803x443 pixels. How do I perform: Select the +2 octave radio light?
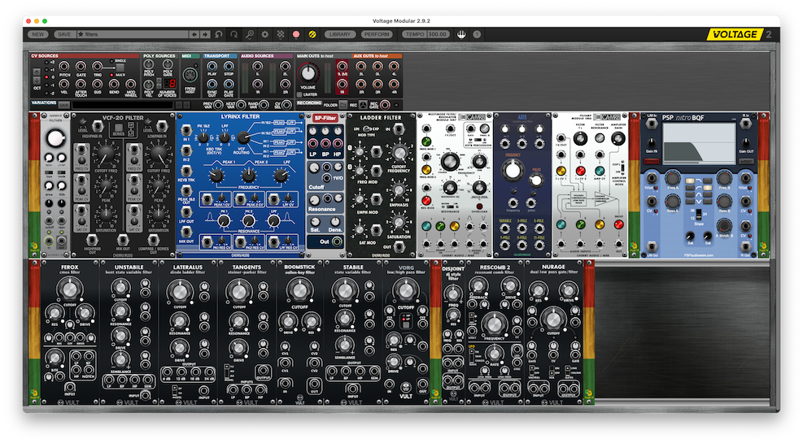[x=46, y=63]
